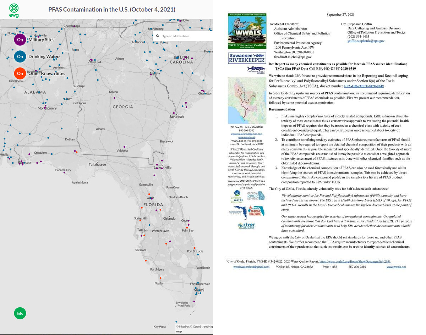The image size is (426, 335).
Task: Click the Chattanooga label on the map
Action: coord(72,26)
